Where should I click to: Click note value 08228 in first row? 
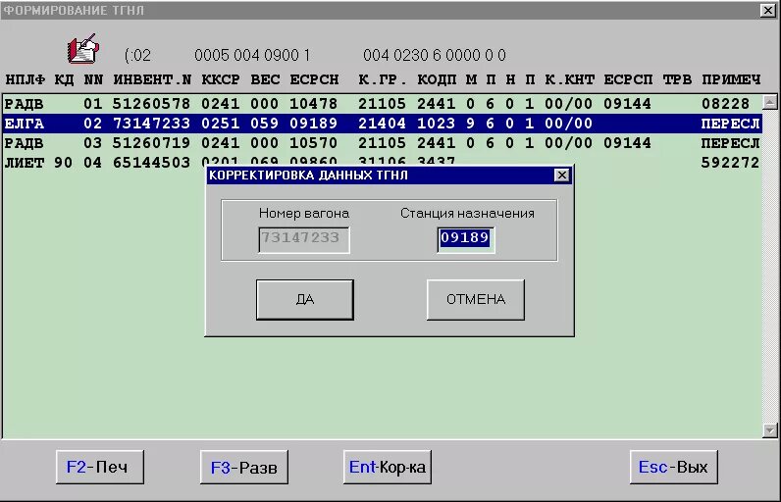726,104
